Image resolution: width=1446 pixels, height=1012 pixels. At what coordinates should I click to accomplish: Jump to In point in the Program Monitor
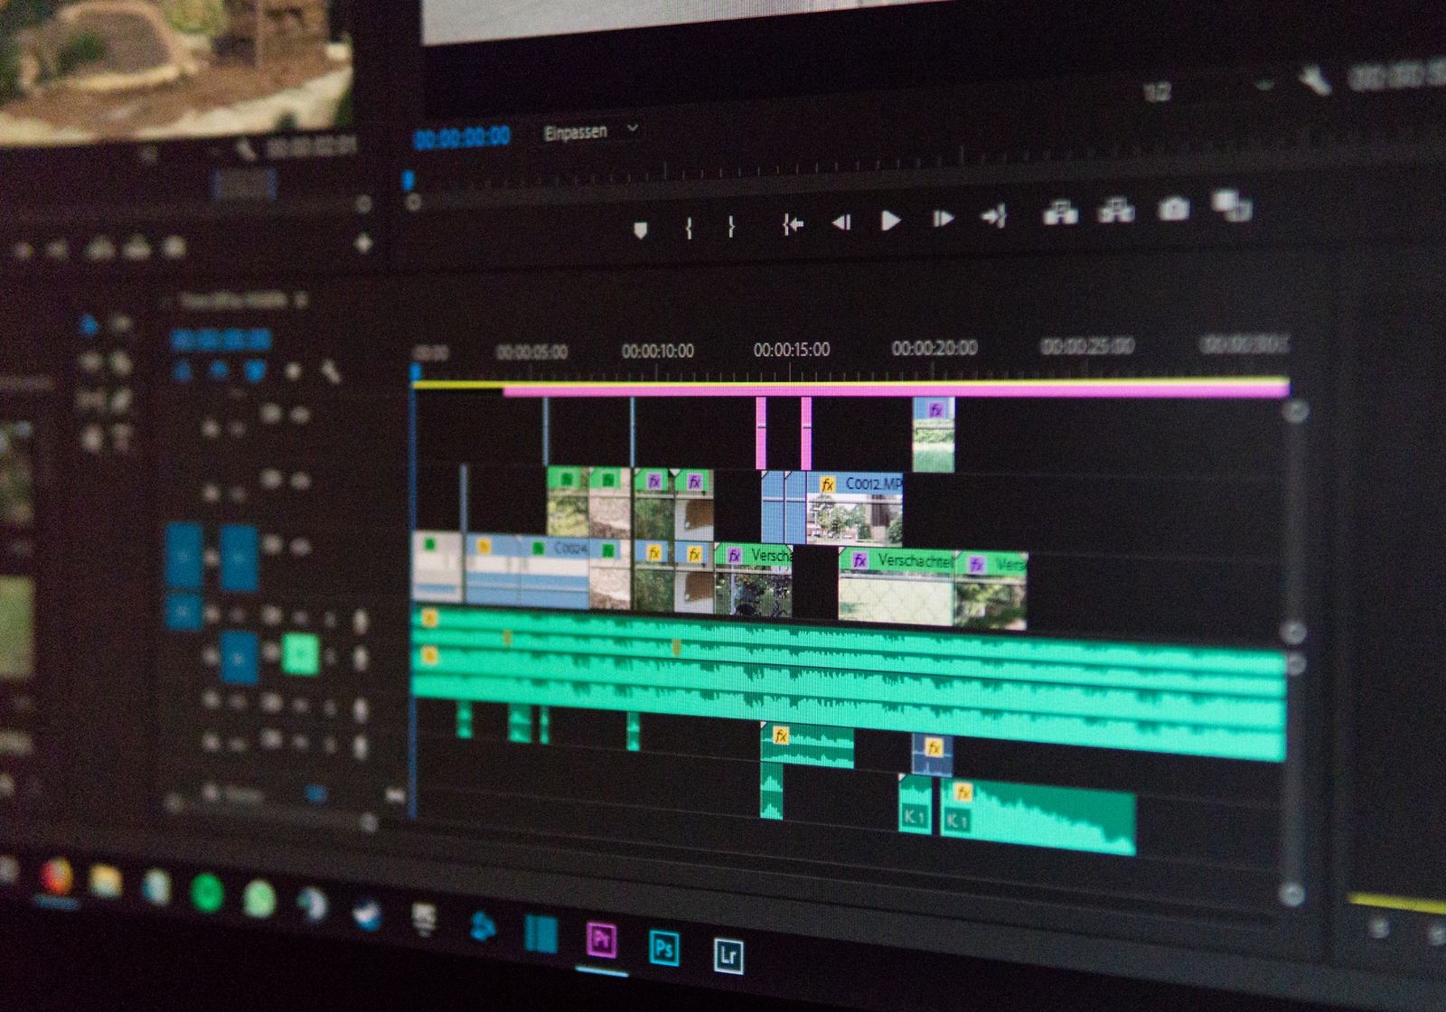pos(793,224)
